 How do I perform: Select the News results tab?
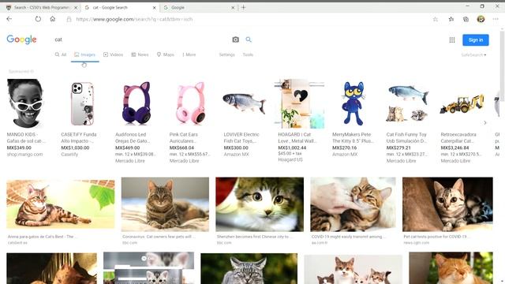pos(140,54)
